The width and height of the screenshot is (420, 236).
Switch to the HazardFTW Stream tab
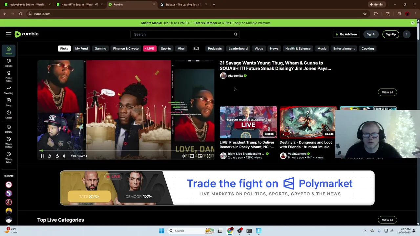click(77, 5)
